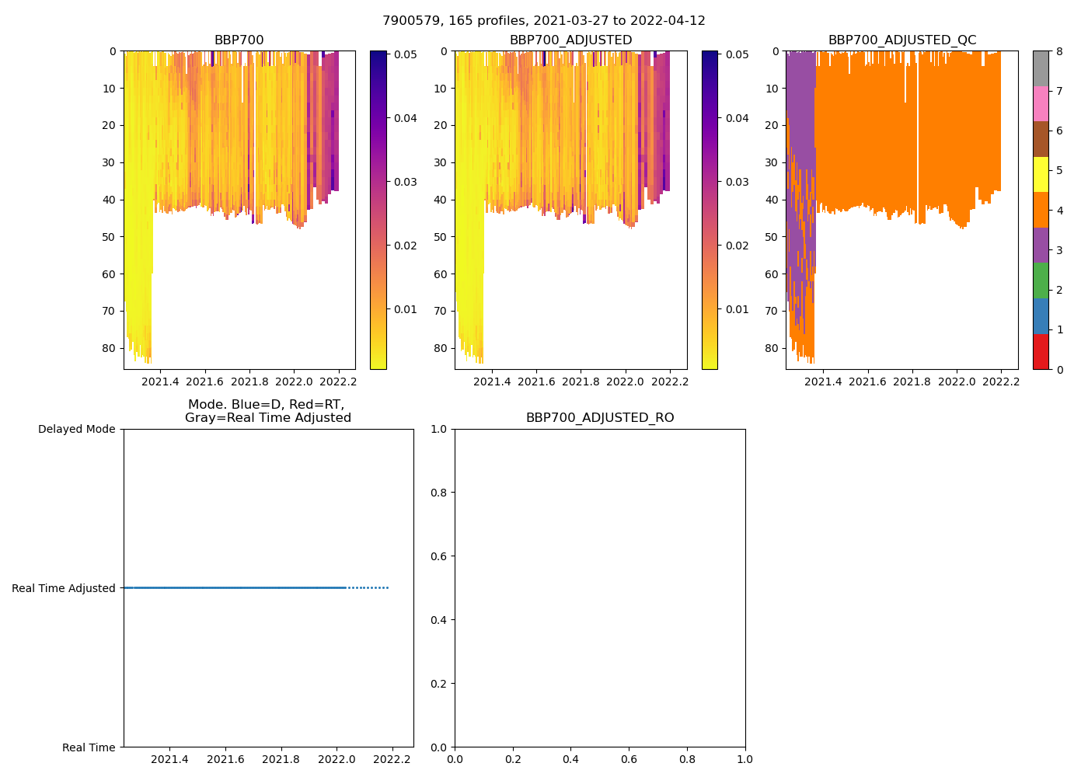This screenshot has height=777, width=1088.
Task: Click the "Real Time Adjusted" axis label
Action: pos(64,588)
